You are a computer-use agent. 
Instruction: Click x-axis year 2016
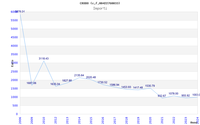point(103,120)
